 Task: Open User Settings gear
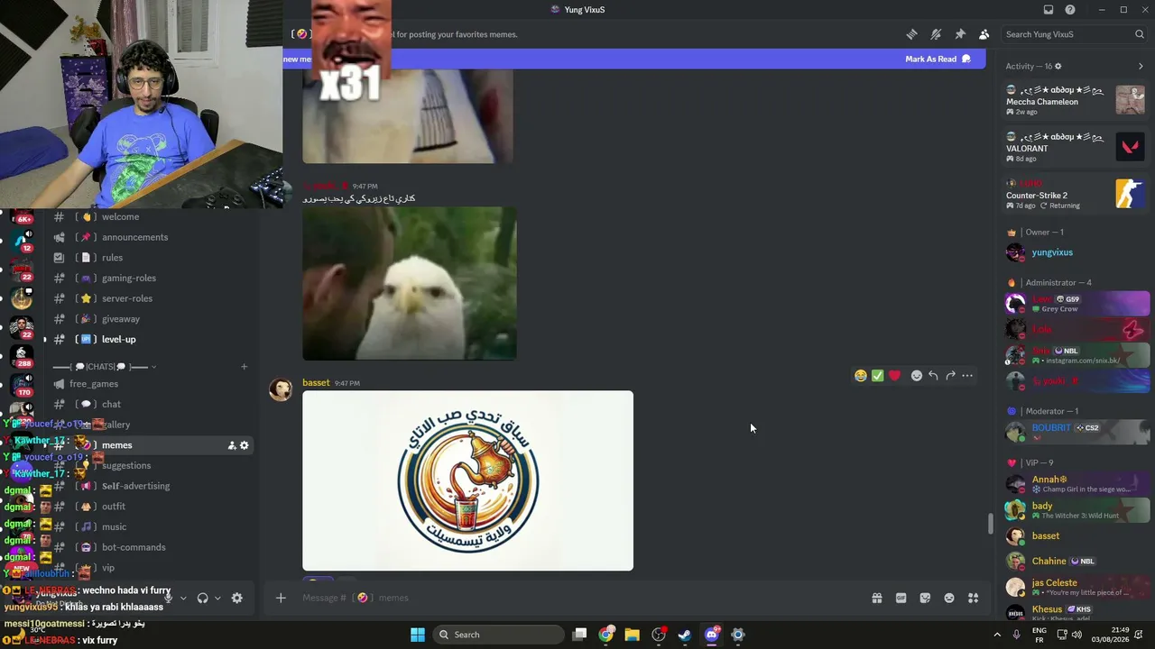click(x=236, y=598)
